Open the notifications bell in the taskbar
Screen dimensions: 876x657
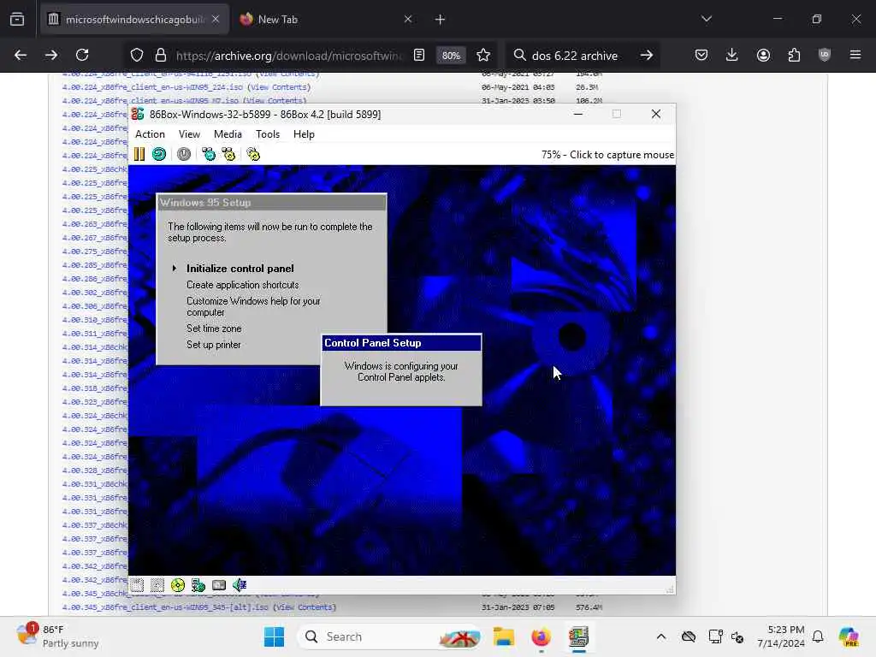[x=818, y=636]
